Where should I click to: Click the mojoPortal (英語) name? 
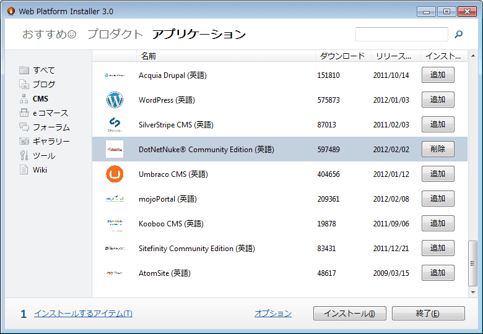click(x=168, y=199)
